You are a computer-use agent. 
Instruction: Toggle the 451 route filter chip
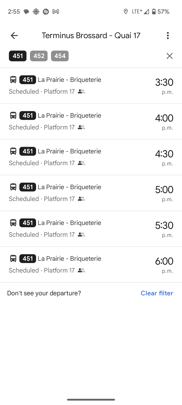coord(18,56)
